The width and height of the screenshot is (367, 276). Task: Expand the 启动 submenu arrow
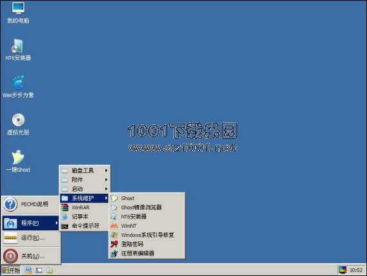[106, 189]
